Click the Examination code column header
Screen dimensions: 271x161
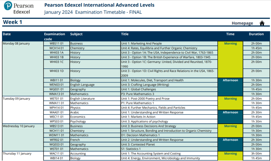pyautogui.click(x=54, y=36)
